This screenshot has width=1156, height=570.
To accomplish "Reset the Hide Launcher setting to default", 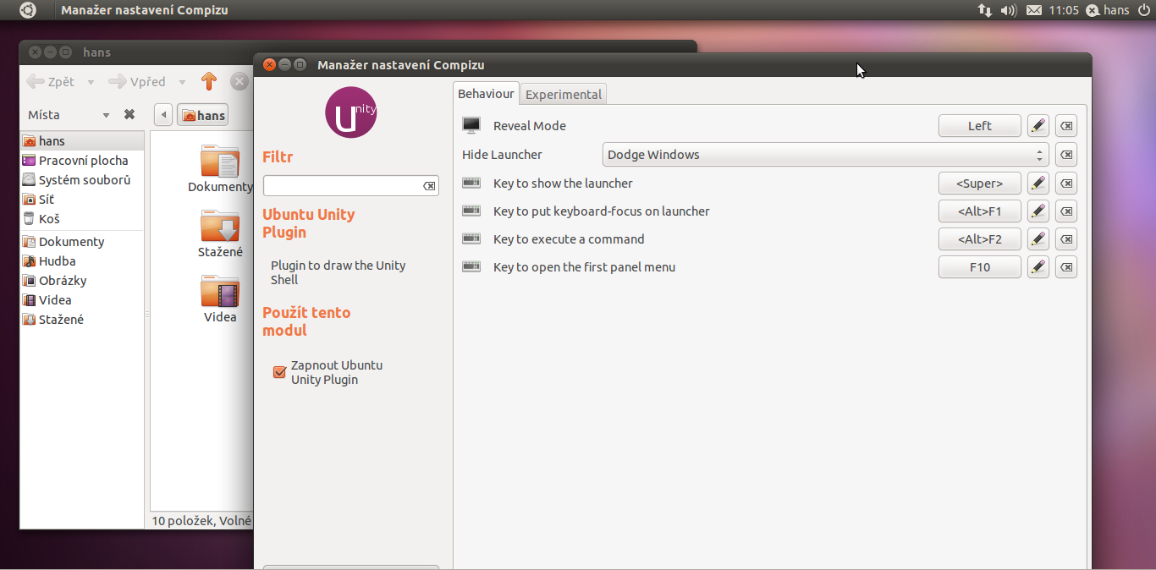I will pyautogui.click(x=1066, y=155).
